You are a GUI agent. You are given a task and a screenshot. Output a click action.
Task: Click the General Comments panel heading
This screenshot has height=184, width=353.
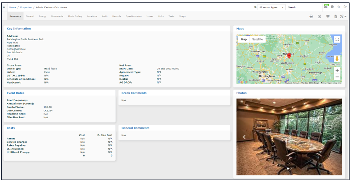(135, 128)
